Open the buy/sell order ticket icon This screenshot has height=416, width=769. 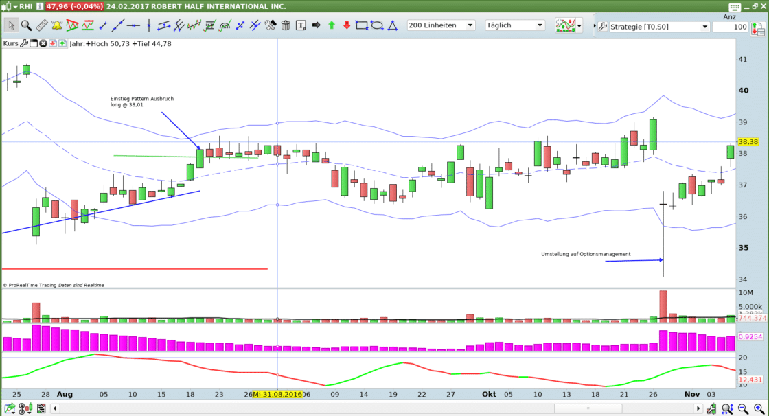[758, 30]
